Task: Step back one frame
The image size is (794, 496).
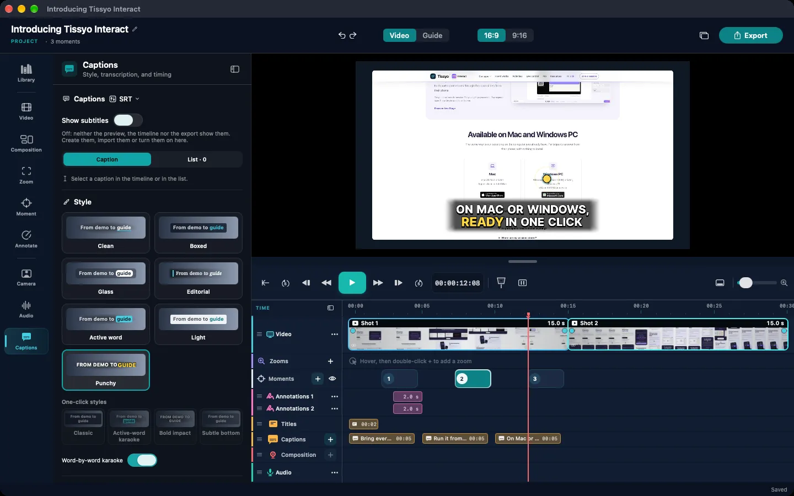Action: [306, 283]
